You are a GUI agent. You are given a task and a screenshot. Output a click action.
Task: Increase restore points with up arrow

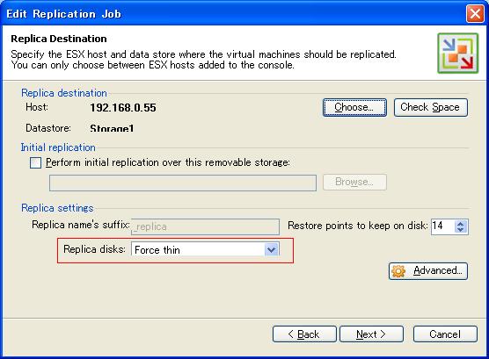[x=461, y=223]
